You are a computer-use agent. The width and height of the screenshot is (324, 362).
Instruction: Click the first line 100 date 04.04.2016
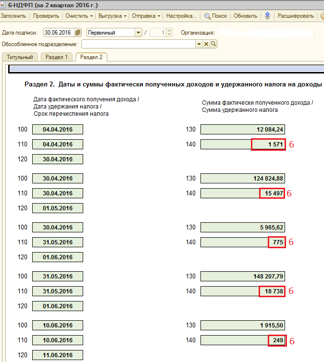click(58, 130)
